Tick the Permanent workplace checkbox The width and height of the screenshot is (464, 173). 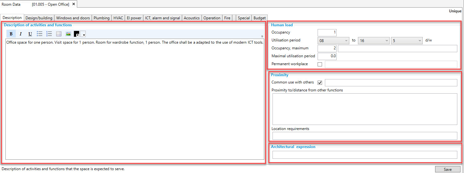[x=320, y=64]
